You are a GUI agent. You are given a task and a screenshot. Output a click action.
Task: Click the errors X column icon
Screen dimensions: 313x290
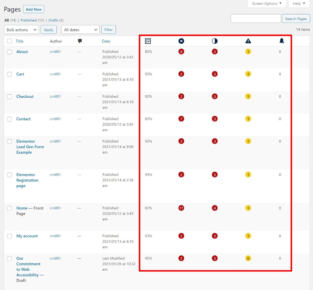click(x=181, y=41)
